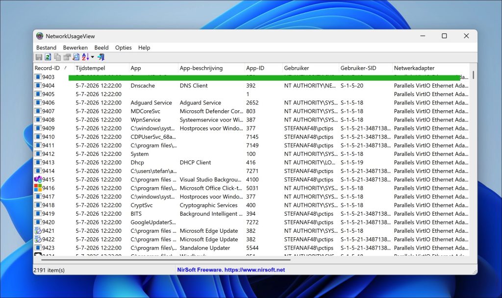Image resolution: width=502 pixels, height=298 pixels.
Task: Sort by the Record-ID column header
Action: point(53,68)
